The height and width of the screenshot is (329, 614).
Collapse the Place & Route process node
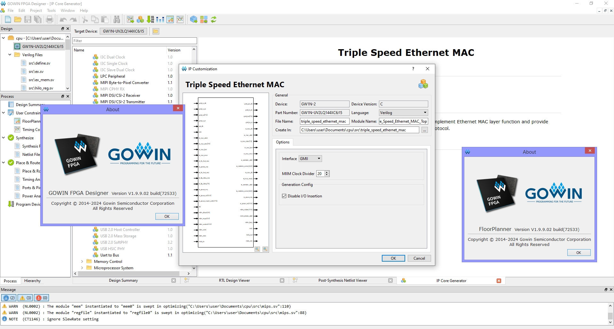(4, 163)
